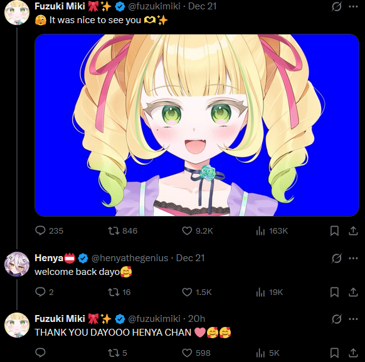Repost Henya's reply with 16 reposts
The image size is (365, 362).
click(x=119, y=292)
